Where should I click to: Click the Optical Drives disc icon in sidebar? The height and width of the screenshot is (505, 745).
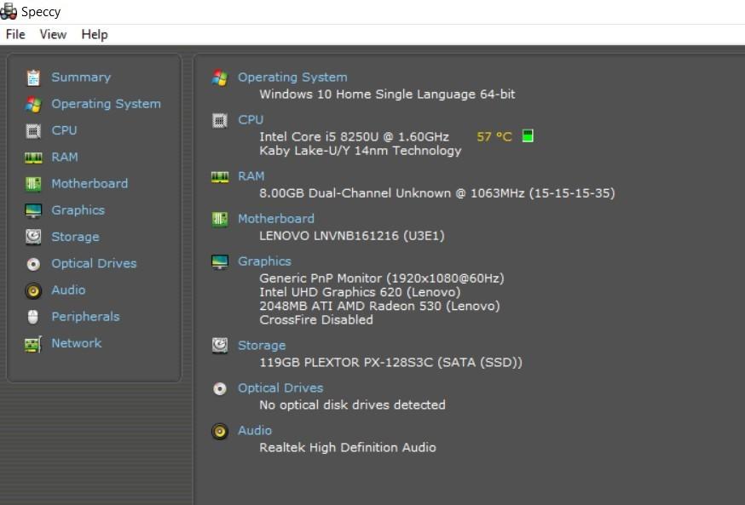tap(33, 263)
